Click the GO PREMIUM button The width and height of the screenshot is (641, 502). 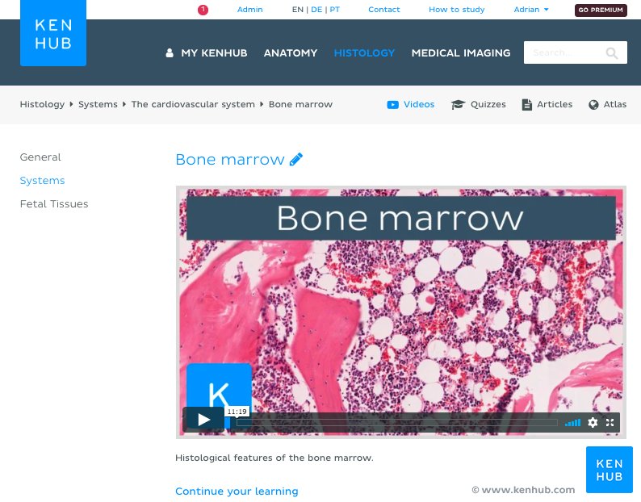tap(601, 10)
